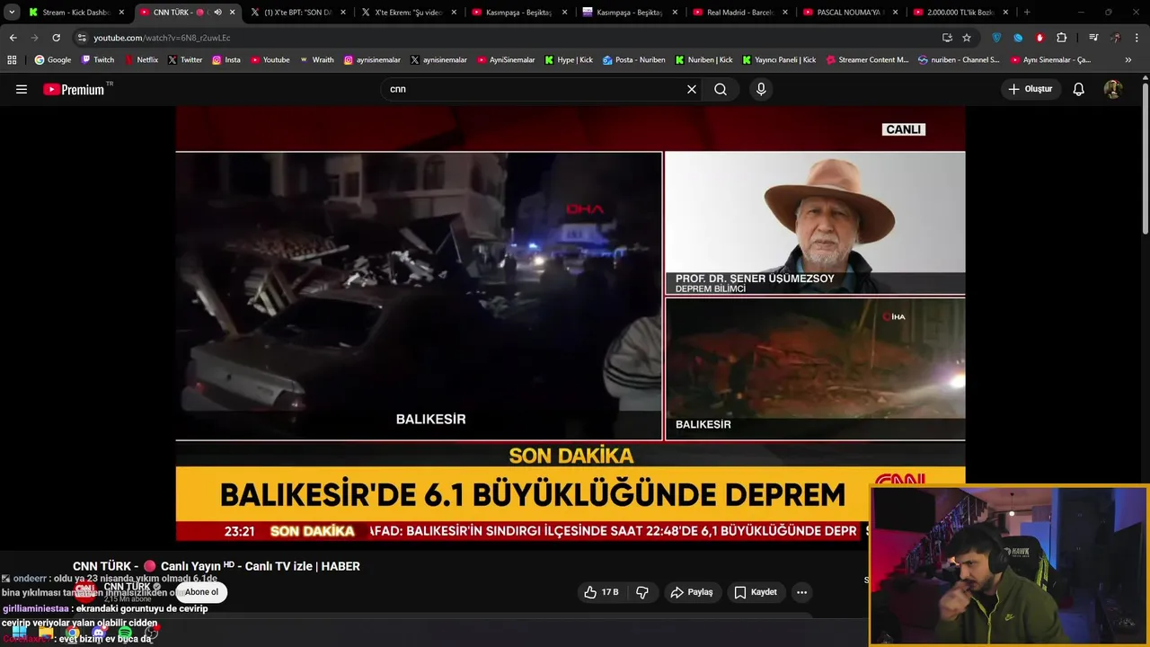Run search with magnifying glass button

tap(721, 89)
